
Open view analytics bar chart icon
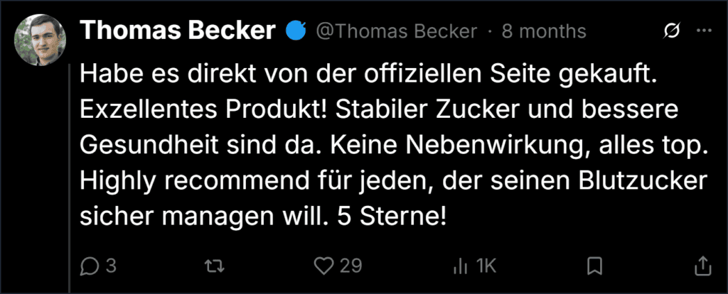pos(460,266)
